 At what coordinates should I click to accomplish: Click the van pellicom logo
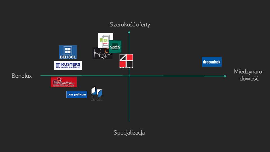tap(77, 95)
